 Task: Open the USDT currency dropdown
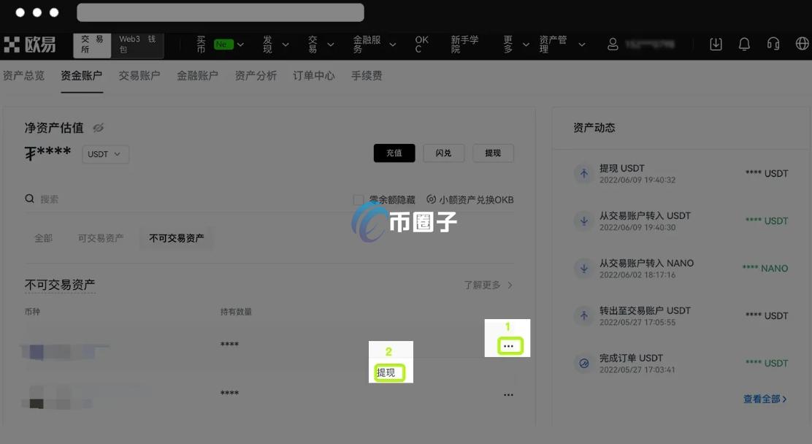click(104, 154)
